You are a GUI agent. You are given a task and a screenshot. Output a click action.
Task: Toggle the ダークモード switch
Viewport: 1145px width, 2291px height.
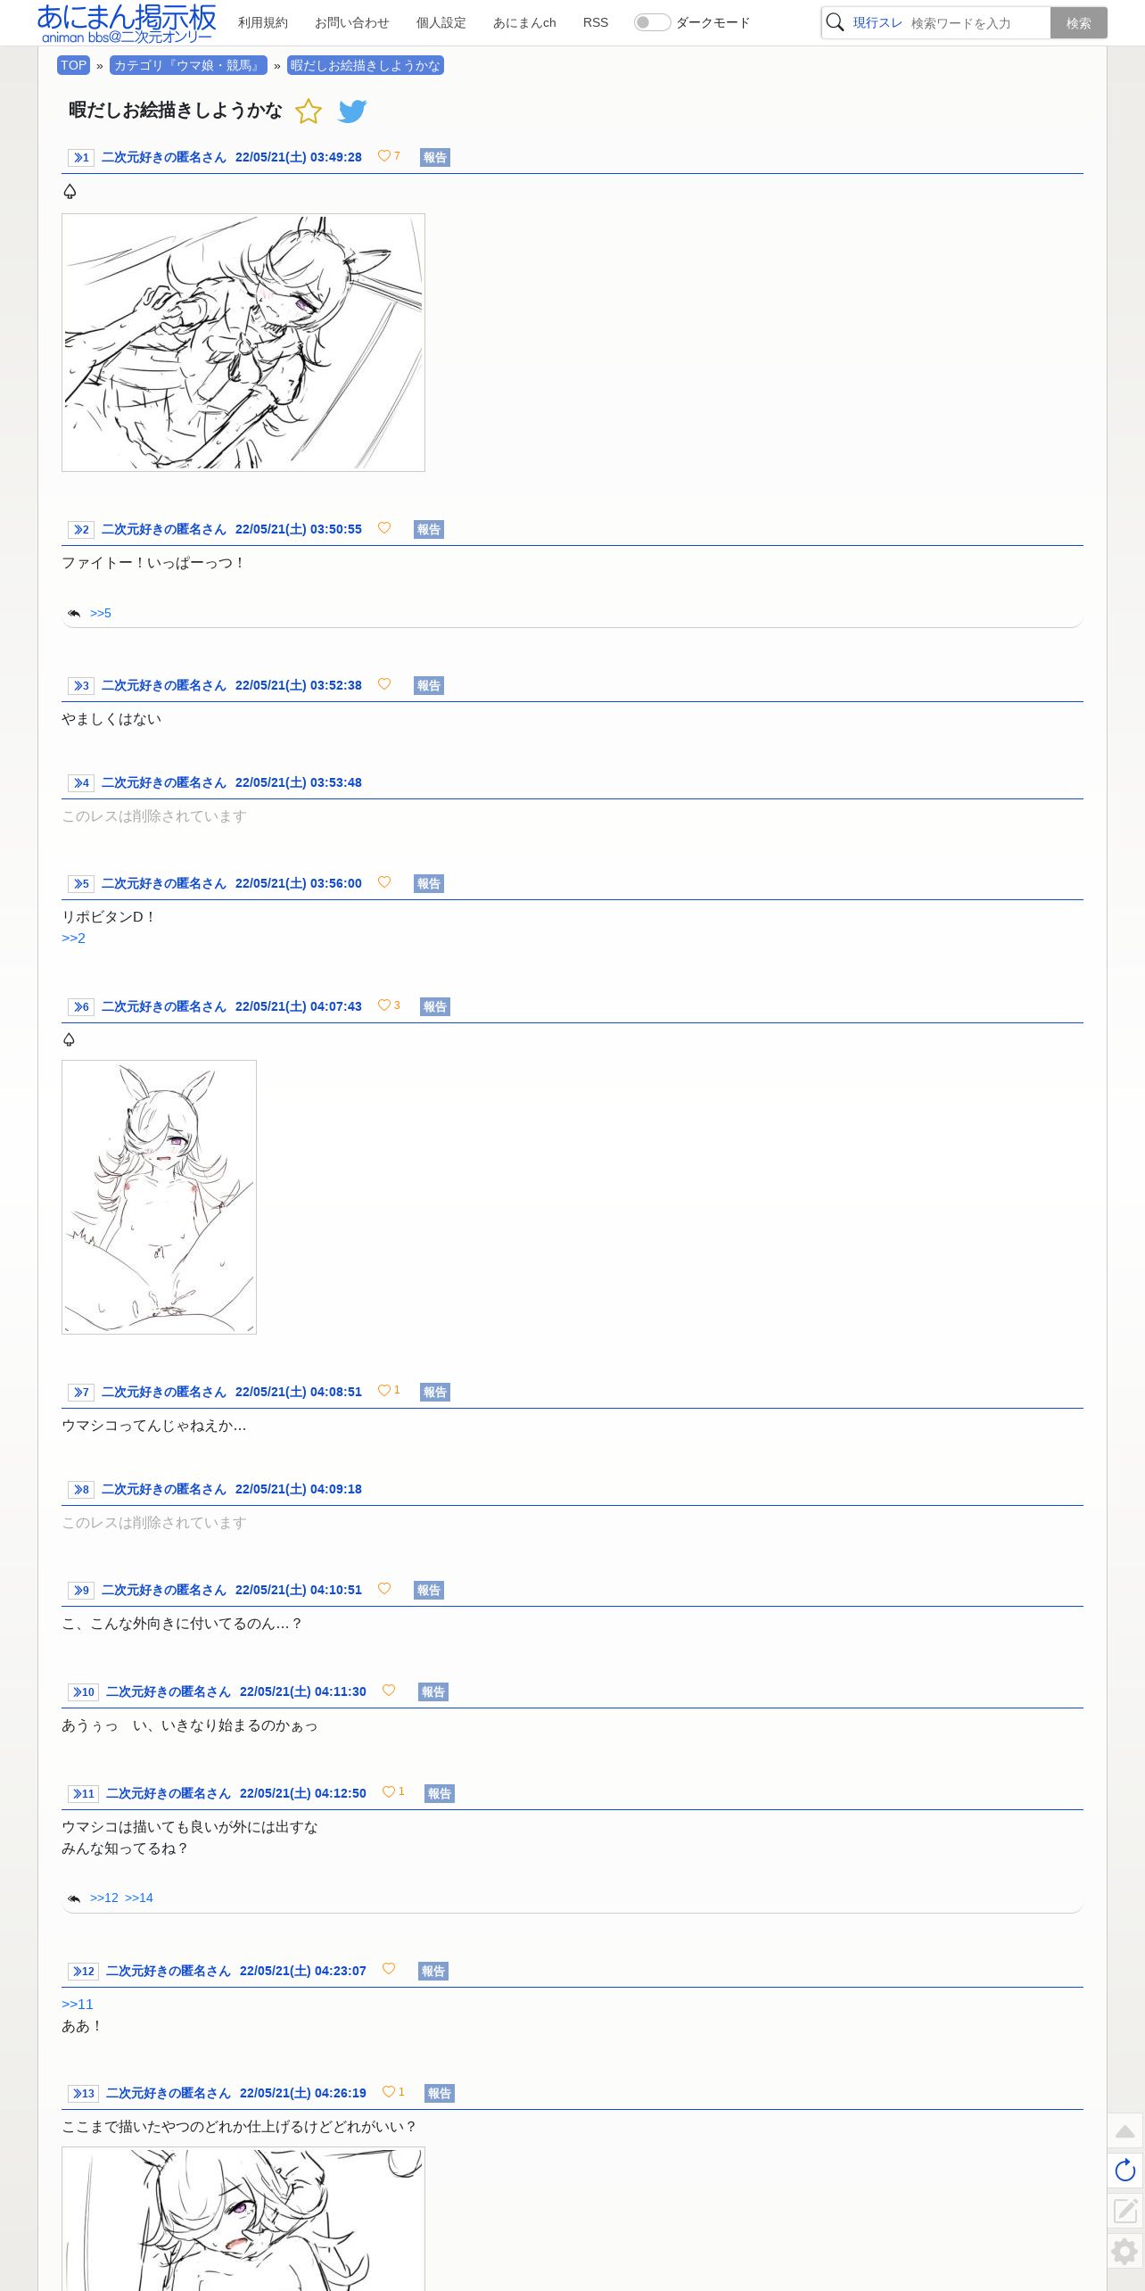(652, 22)
